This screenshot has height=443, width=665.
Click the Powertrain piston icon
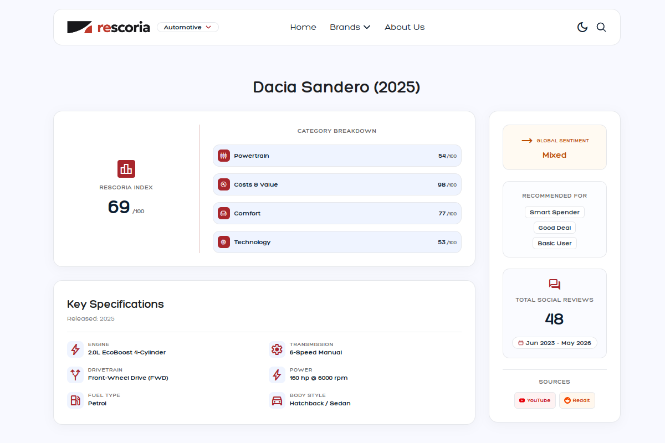pos(224,156)
